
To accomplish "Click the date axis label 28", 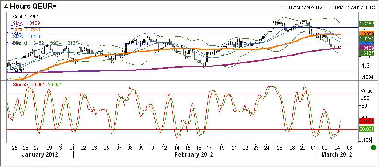I will (x=292, y=147).
